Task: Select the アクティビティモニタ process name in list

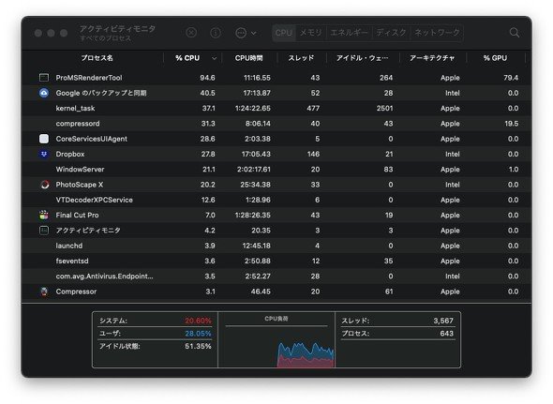Action: [x=88, y=231]
